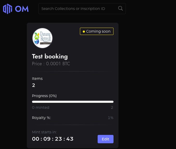Click the Items label
Image resolution: width=176 pixels, height=149 pixels.
(37, 79)
